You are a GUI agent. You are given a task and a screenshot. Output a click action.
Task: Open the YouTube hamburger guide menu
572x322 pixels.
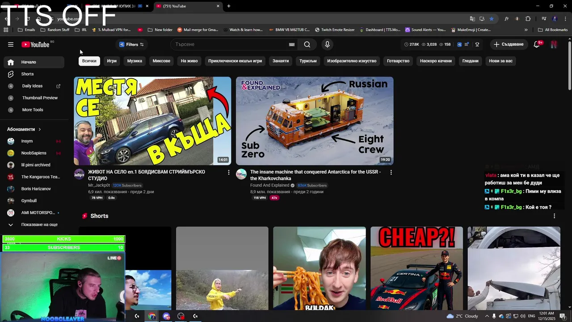11,44
